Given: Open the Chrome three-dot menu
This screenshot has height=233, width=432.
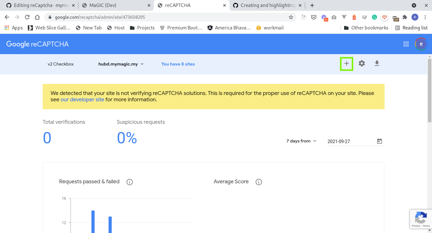Looking at the screenshot, I should point(425,17).
